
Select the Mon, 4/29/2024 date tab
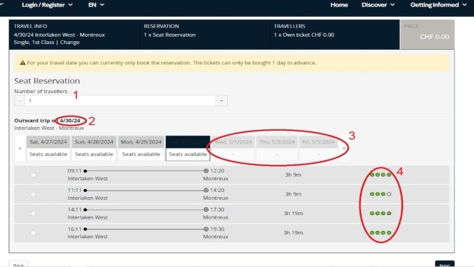point(141,148)
